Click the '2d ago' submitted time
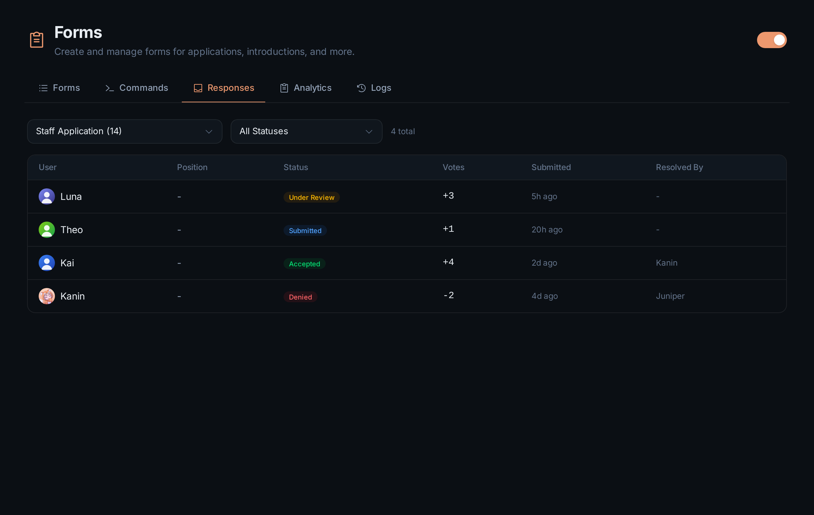The image size is (814, 515). pos(544,263)
